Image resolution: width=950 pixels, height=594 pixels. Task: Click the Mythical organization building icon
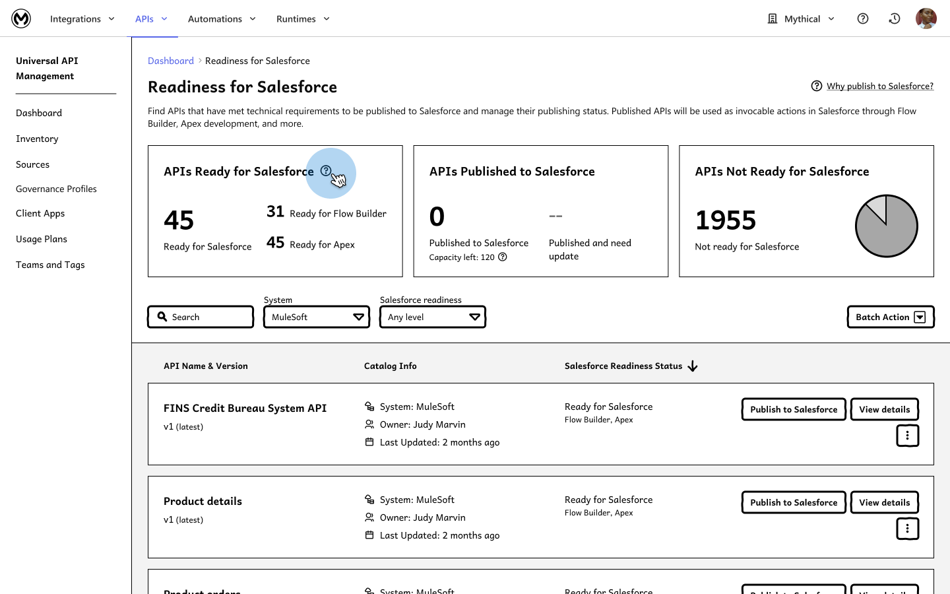[x=773, y=18]
